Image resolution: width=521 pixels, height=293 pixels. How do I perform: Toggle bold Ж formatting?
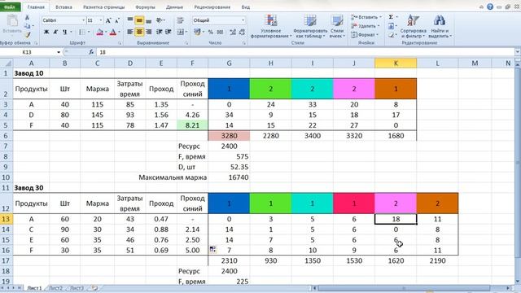click(46, 32)
